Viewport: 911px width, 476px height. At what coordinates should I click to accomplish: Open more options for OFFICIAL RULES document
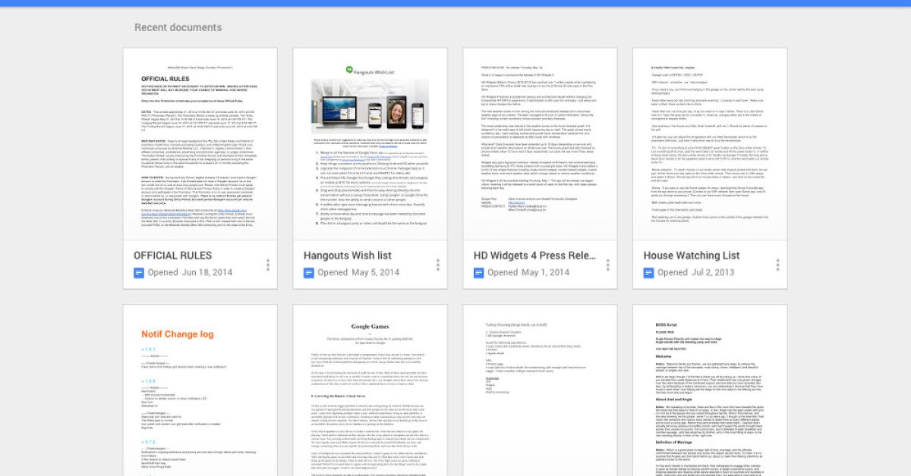[268, 265]
